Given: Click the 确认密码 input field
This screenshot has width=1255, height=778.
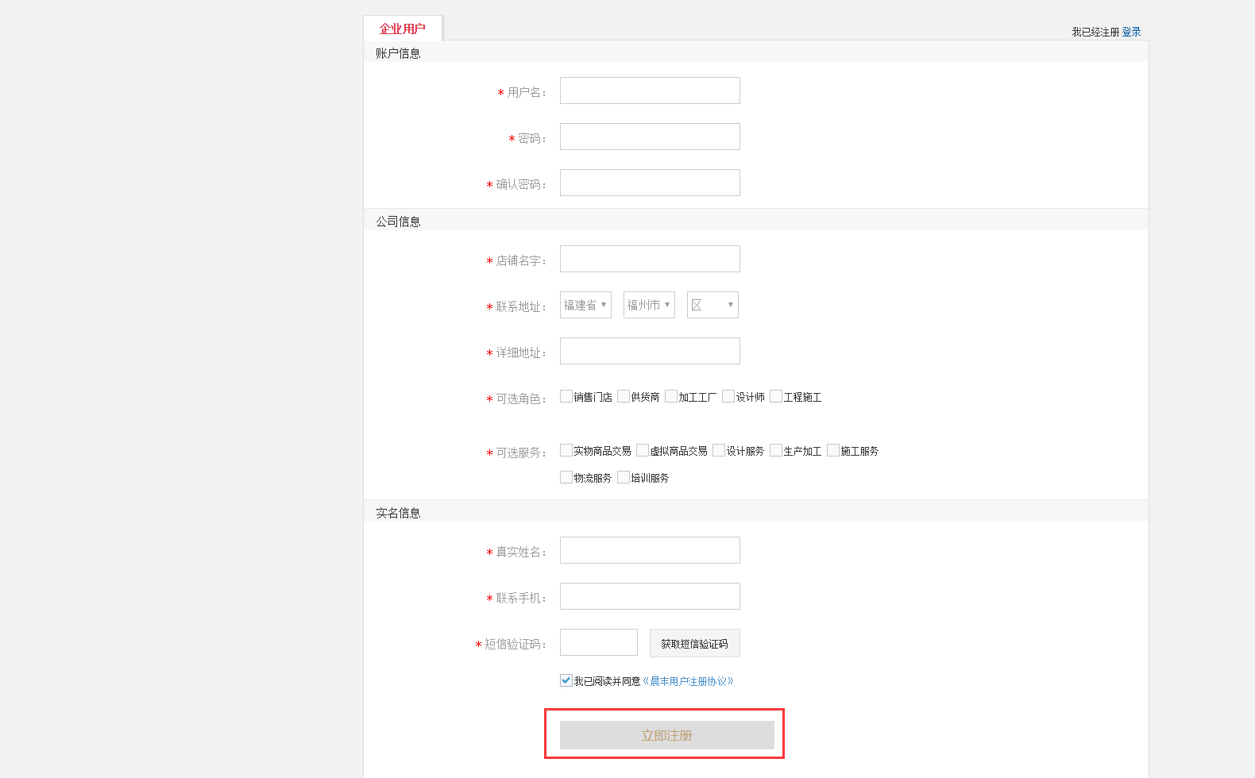Looking at the screenshot, I should tap(649, 183).
